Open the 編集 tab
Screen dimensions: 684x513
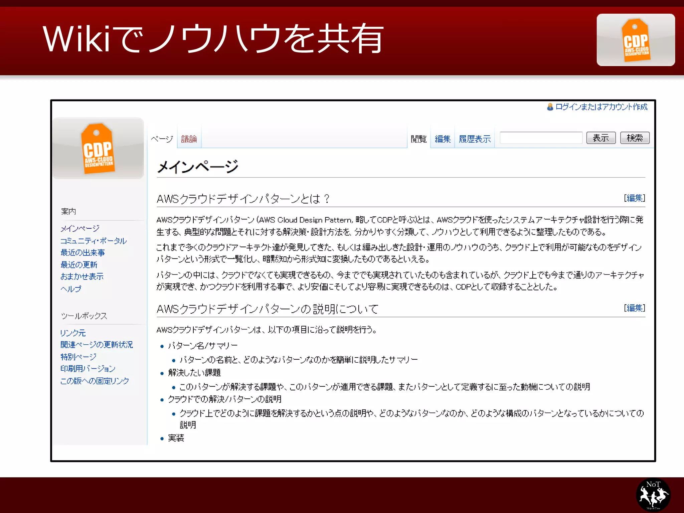click(443, 139)
